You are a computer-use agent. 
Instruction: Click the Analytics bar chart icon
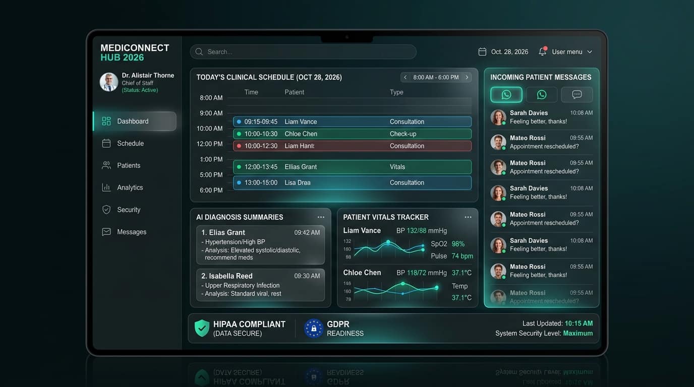pyautogui.click(x=106, y=187)
